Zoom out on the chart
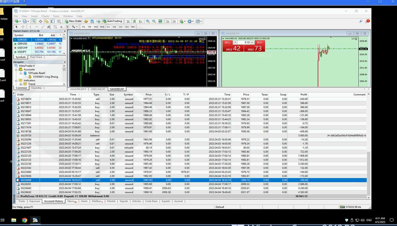397x226 pixels. point(154,21)
